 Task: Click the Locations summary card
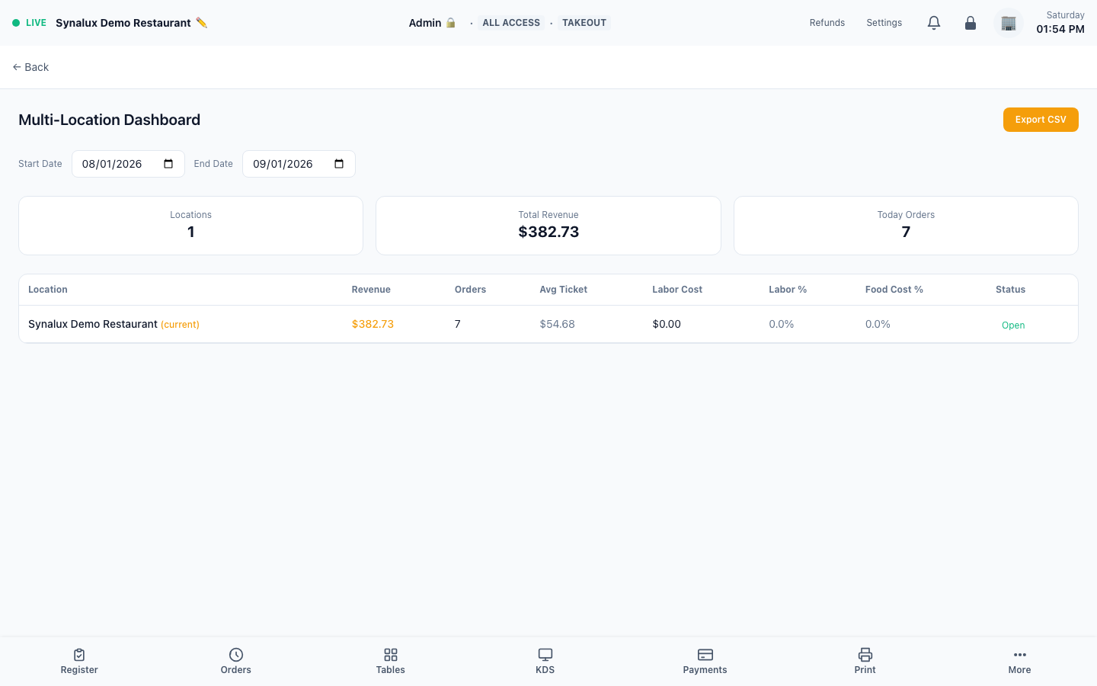pos(190,226)
